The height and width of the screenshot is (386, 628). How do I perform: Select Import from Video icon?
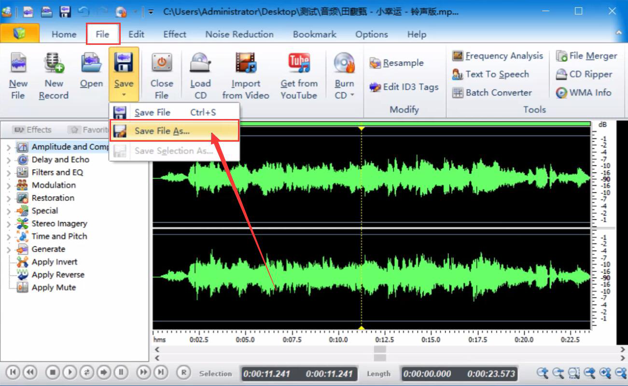tap(246, 63)
